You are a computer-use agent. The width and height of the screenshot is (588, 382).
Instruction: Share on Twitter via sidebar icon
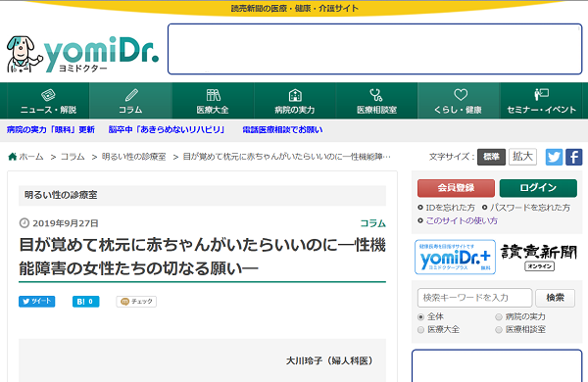point(554,157)
